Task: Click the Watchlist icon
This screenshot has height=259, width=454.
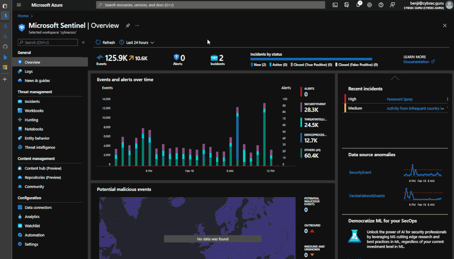Action: click(20, 226)
